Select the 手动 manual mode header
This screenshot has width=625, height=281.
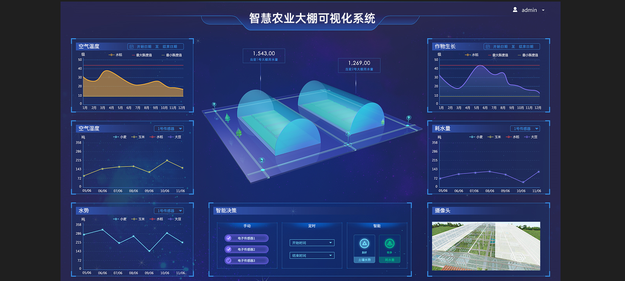(x=247, y=226)
